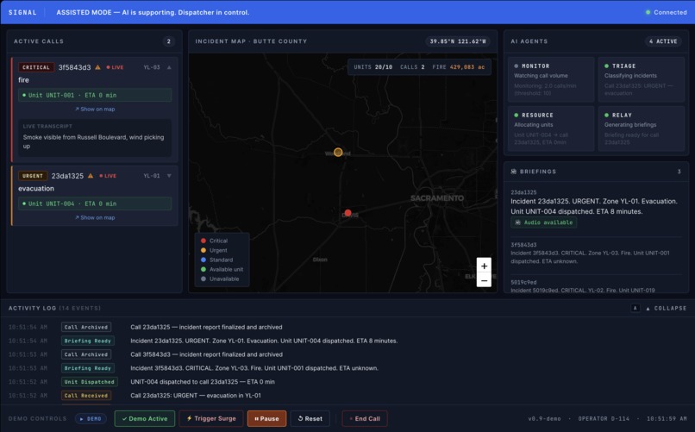Click the Critical red legend dot

(x=203, y=241)
